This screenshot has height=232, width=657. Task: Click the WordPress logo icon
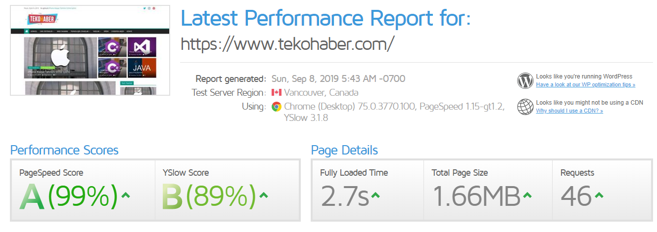525,80
